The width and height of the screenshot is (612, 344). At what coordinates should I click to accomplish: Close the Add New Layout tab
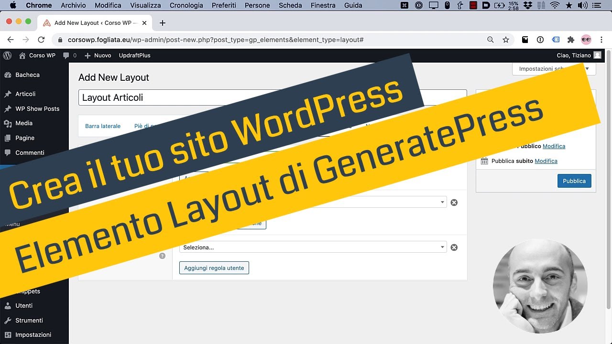coord(144,23)
